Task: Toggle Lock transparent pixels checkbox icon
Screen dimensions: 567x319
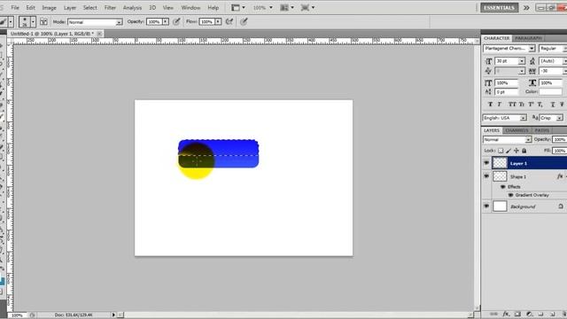Action: click(501, 151)
